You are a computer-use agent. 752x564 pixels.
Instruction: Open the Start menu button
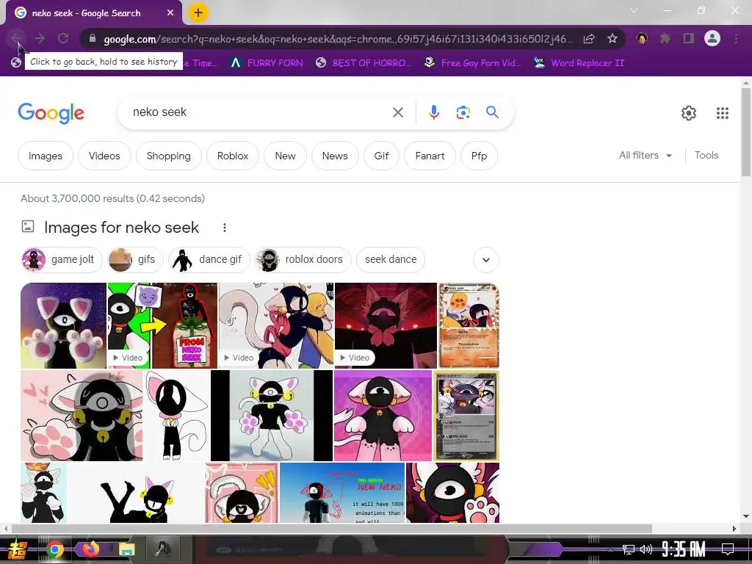click(18, 549)
